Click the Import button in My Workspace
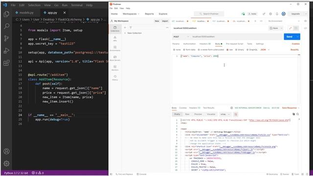The width and height of the screenshot is (313, 176). click(165, 21)
